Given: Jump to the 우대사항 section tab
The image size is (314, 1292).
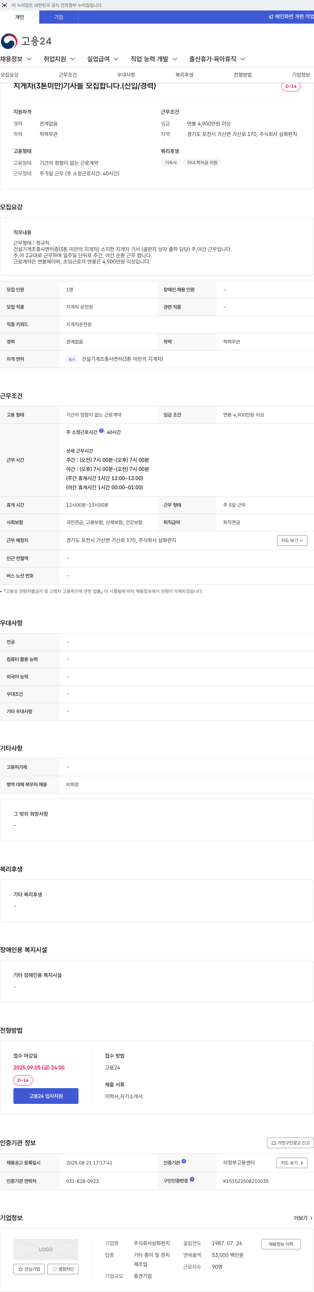Looking at the screenshot, I should (x=126, y=75).
